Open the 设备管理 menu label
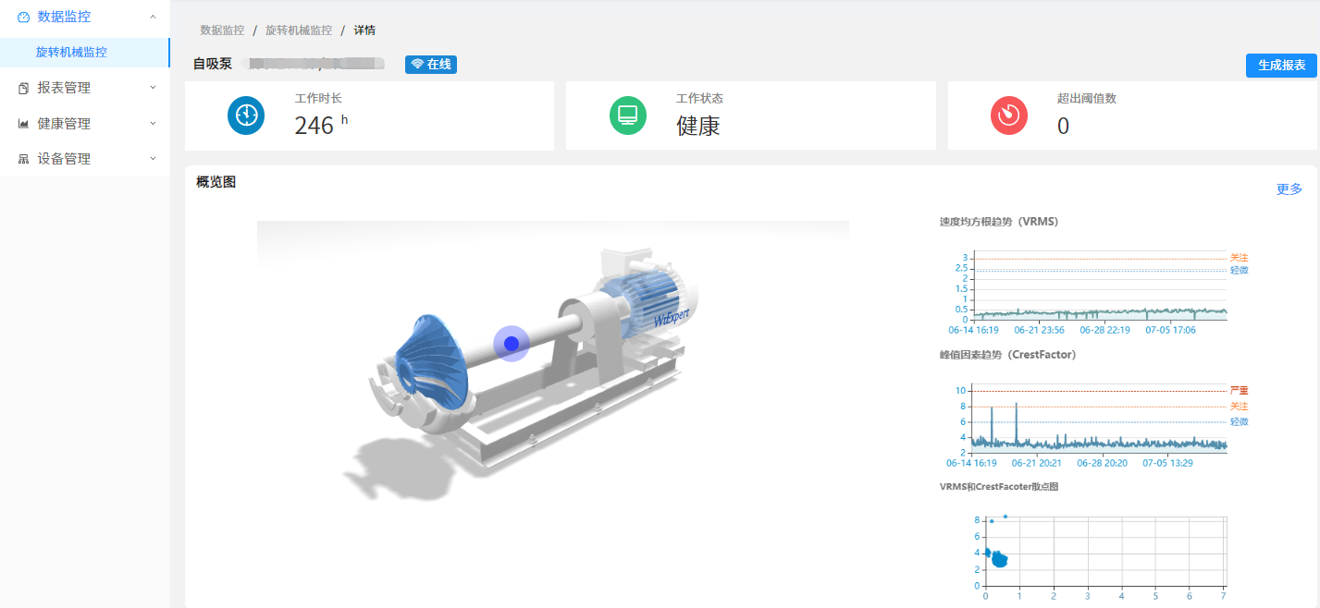This screenshot has height=608, width=1320. tap(64, 159)
